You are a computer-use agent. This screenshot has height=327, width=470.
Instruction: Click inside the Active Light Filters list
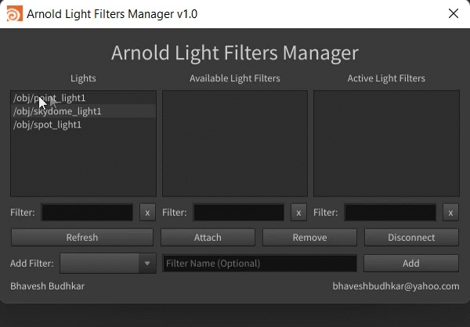(x=386, y=143)
